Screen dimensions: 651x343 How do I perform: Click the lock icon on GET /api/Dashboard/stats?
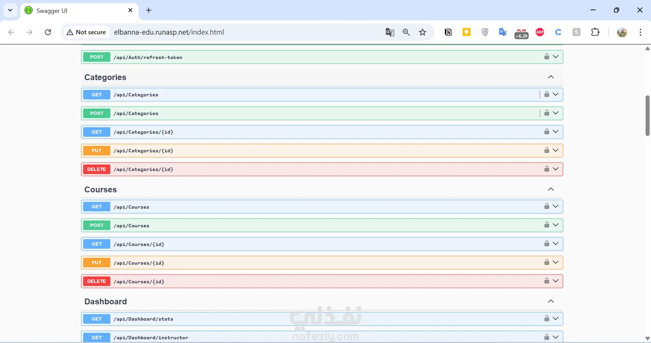click(546, 319)
